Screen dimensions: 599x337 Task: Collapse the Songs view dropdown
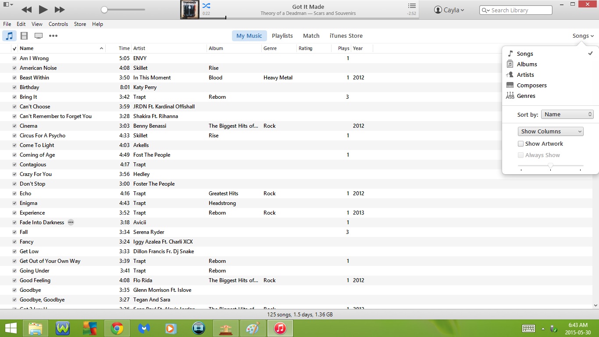[583, 36]
